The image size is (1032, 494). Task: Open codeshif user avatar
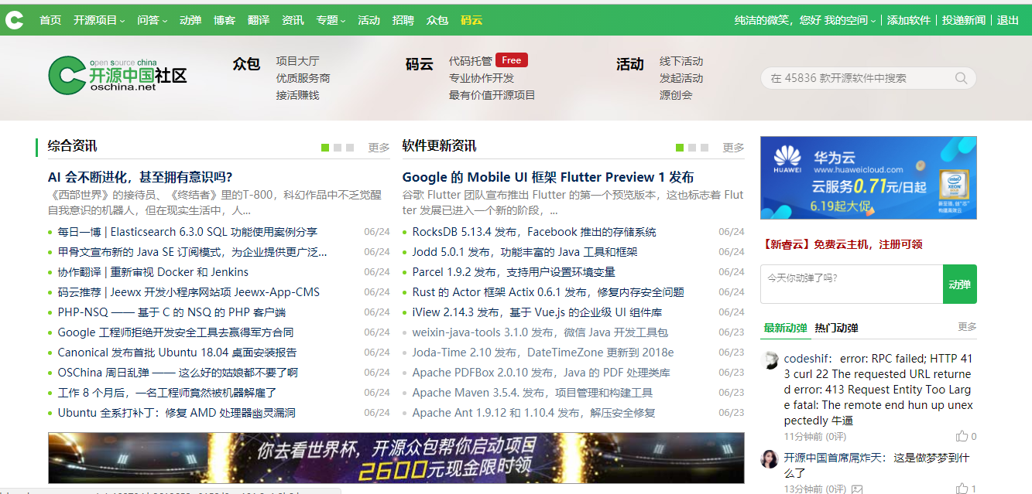coord(770,360)
